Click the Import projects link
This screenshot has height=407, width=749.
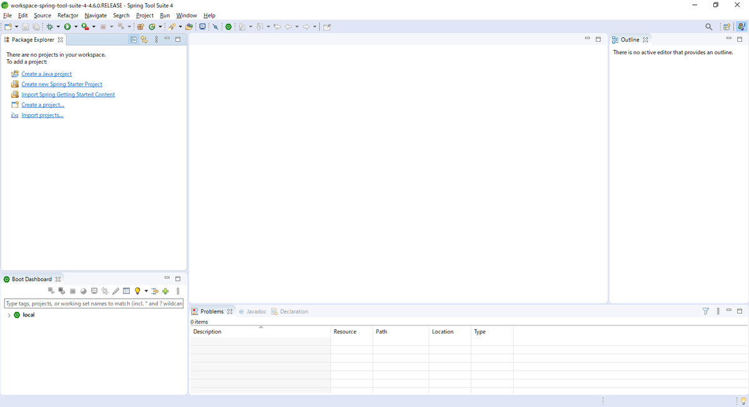42,115
